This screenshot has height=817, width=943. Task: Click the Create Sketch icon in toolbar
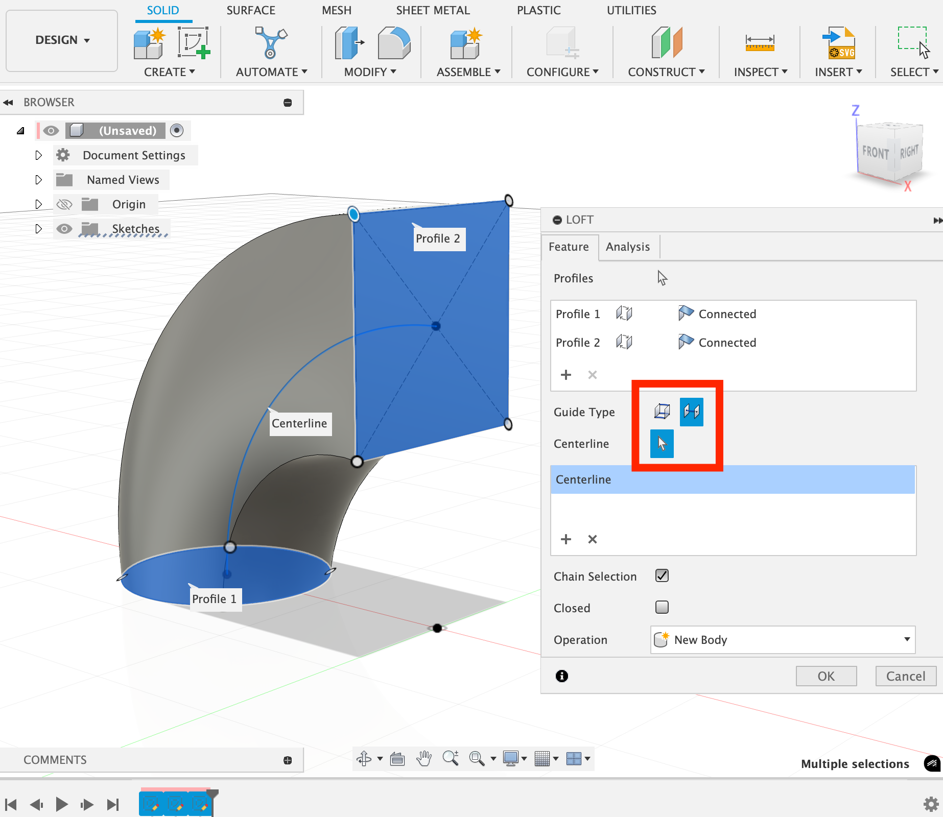[x=194, y=43]
